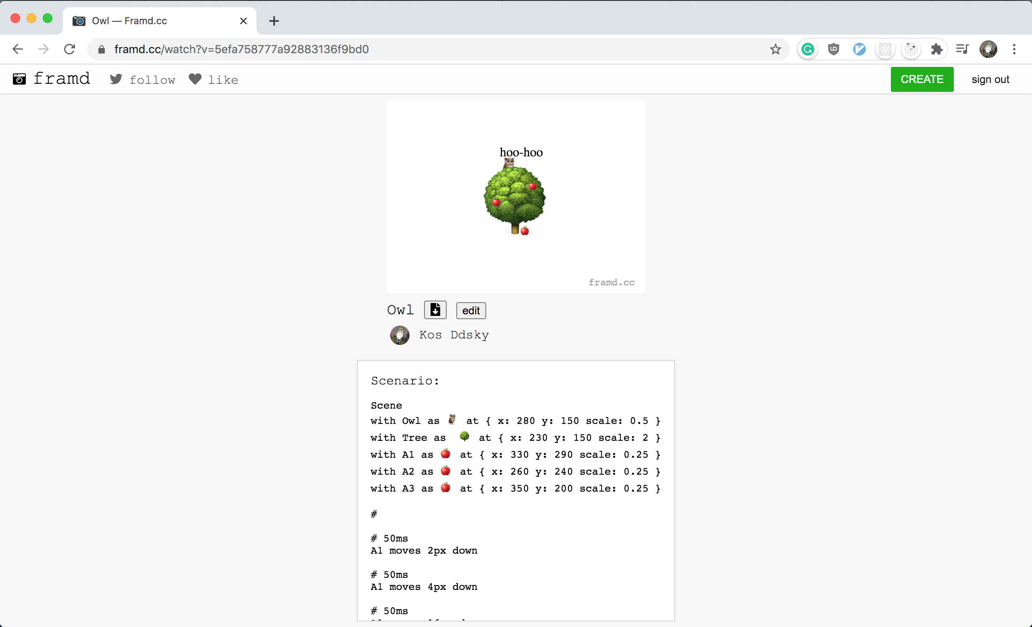Select the Twitter bird follow icon

click(x=116, y=79)
